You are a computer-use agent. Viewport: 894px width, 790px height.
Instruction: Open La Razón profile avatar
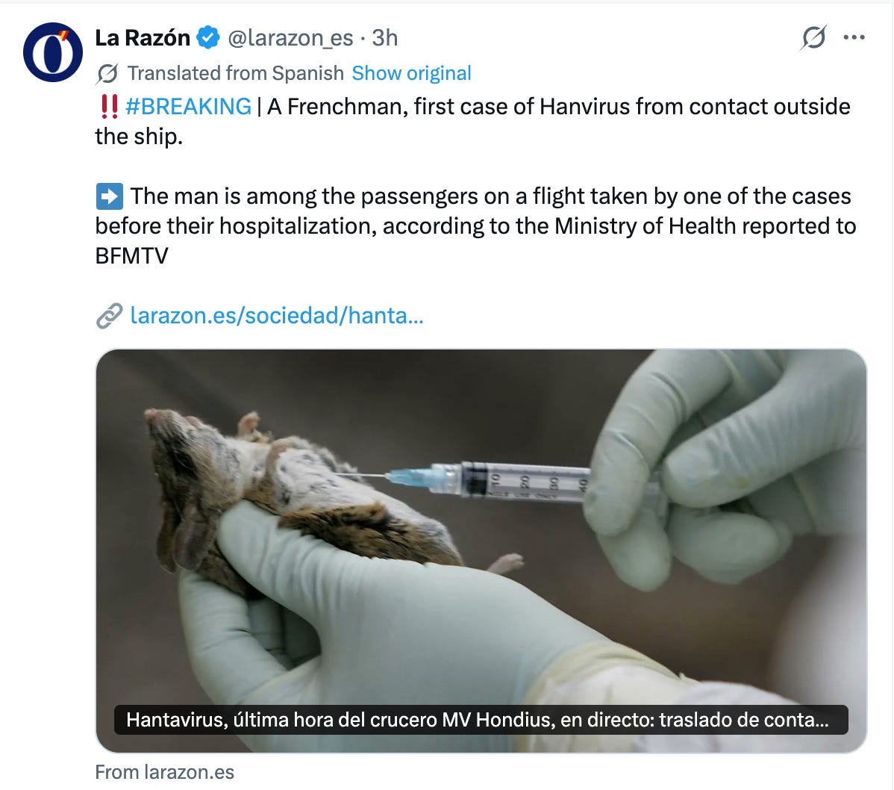coord(52,52)
